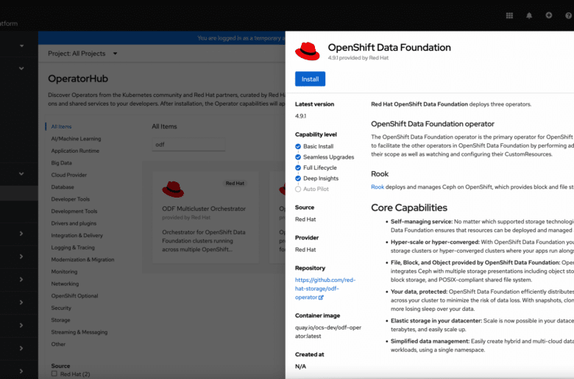The image size is (574, 379).
Task: Filter by Drivers and plugins category
Action: (x=74, y=223)
